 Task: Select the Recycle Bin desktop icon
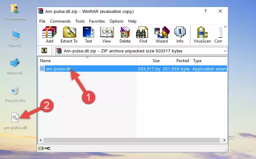(x=15, y=94)
